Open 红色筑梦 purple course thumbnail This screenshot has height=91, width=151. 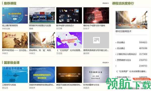pyautogui.click(x=69, y=40)
